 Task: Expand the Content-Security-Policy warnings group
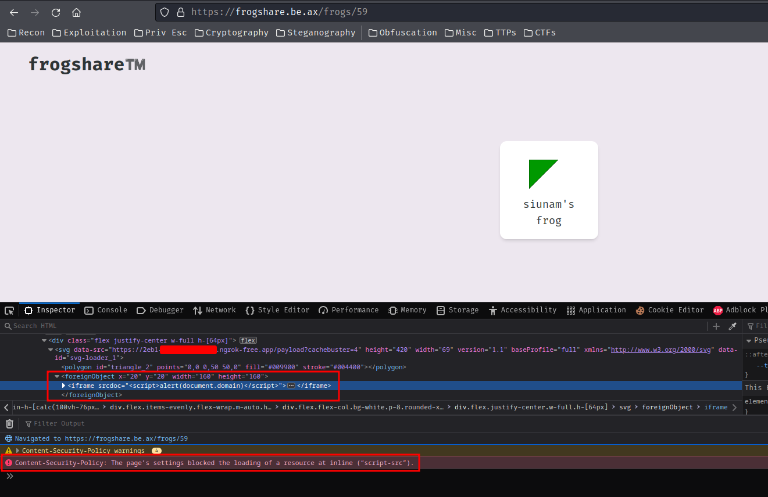point(17,451)
